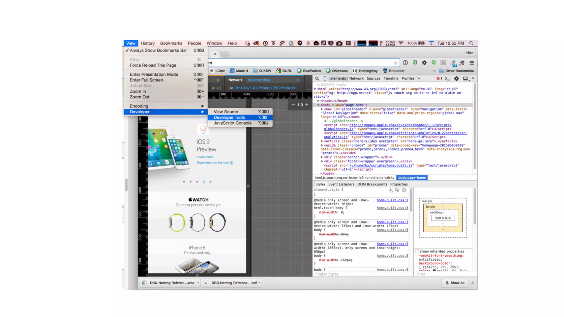The image size is (564, 317).
Task: Click the green Hangouts extension icon
Action: click(434, 63)
